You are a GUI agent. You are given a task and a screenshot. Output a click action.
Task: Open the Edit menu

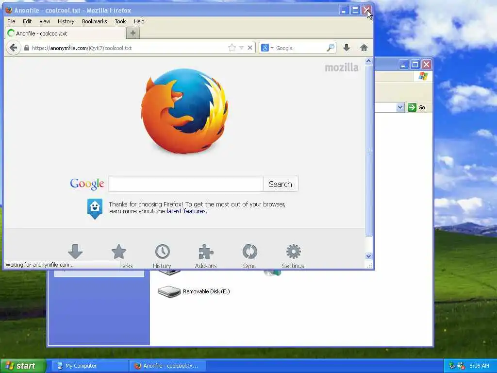click(27, 21)
